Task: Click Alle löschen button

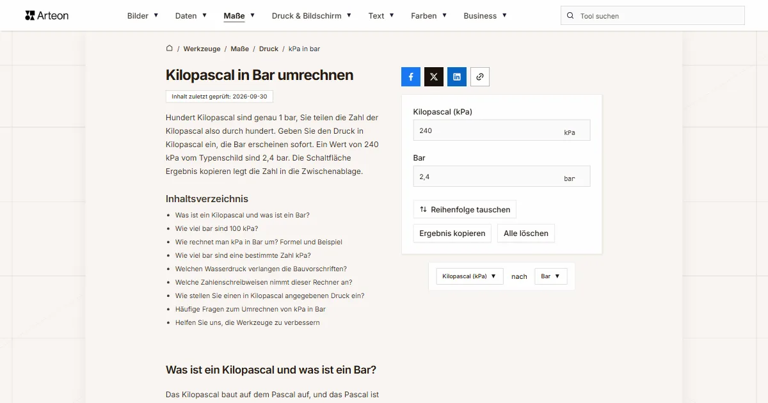Action: tap(526, 233)
